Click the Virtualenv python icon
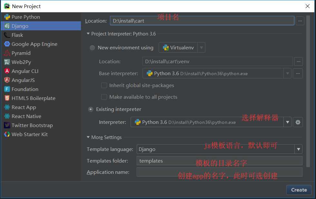This screenshot has width=316, height=199. click(166, 48)
